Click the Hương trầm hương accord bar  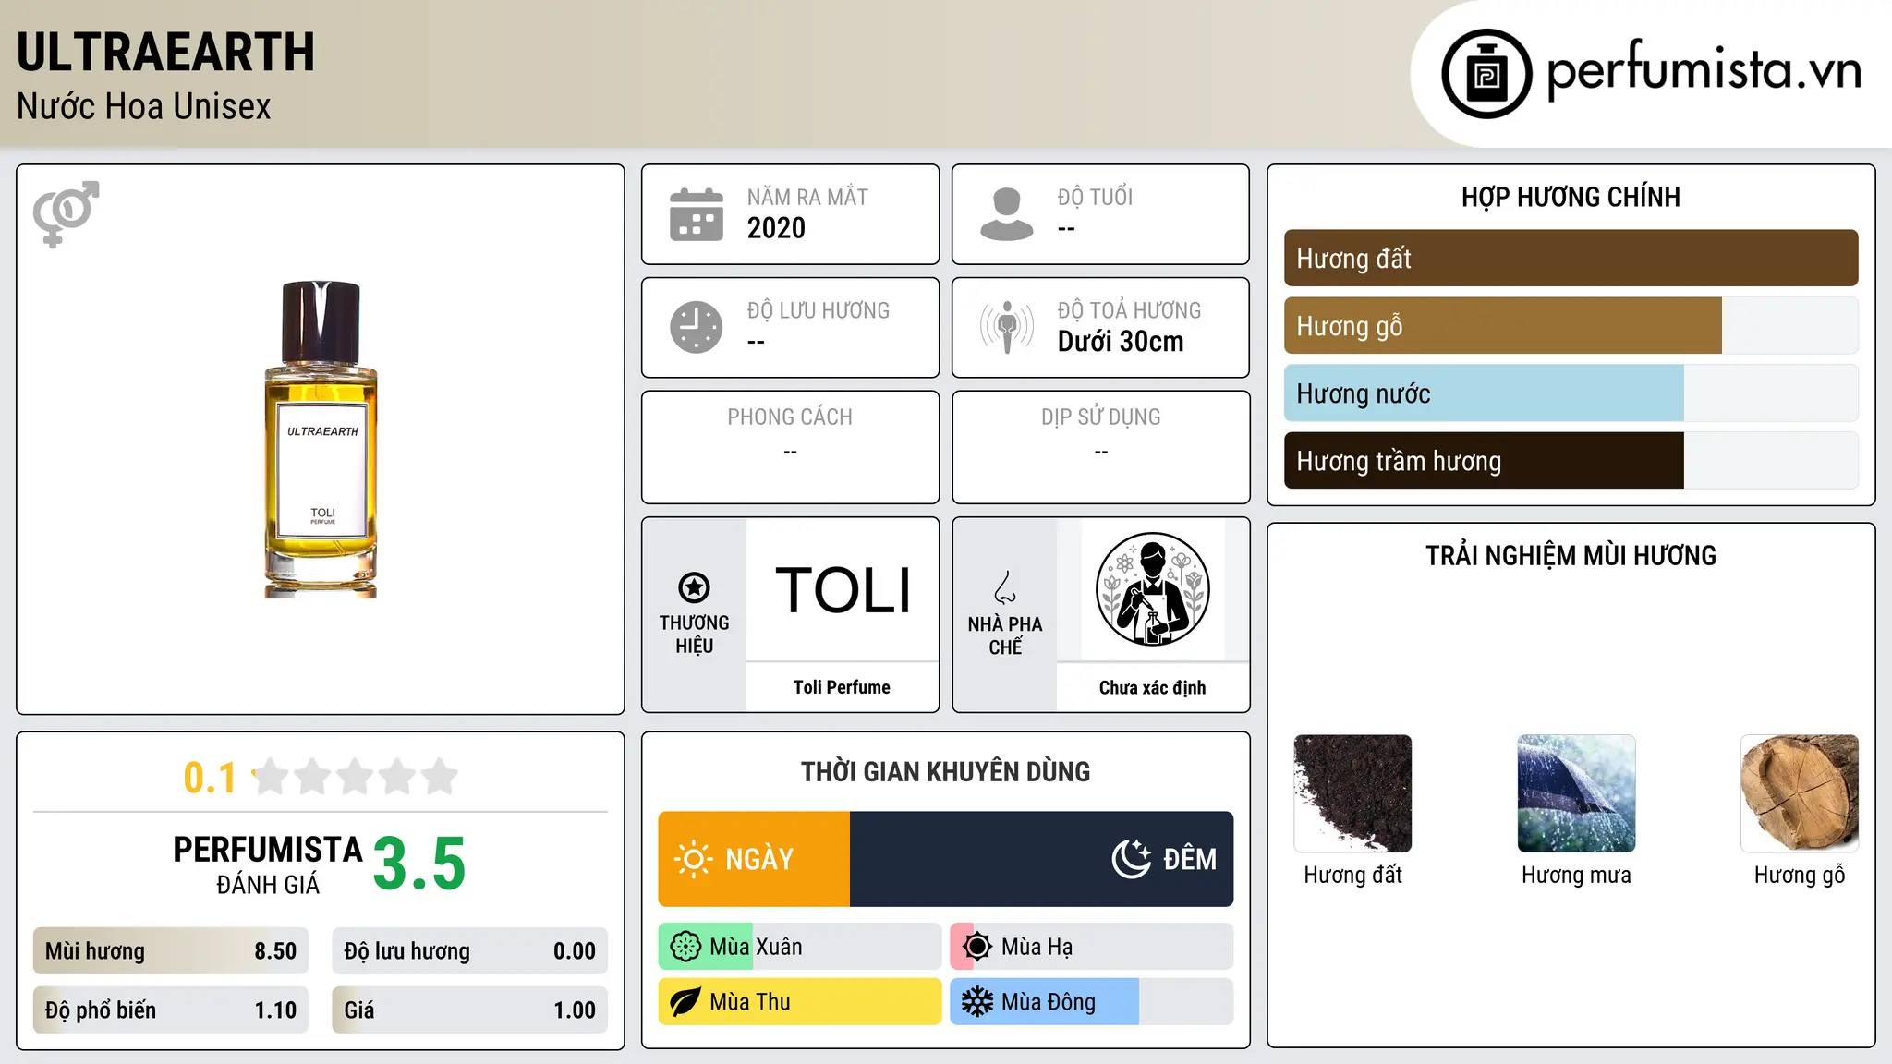pos(1571,460)
